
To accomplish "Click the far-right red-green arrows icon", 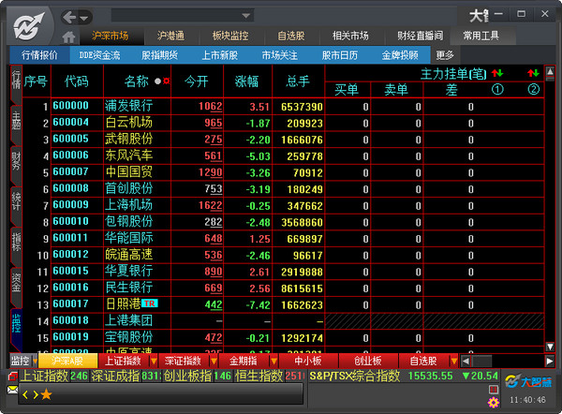I will 533,73.
